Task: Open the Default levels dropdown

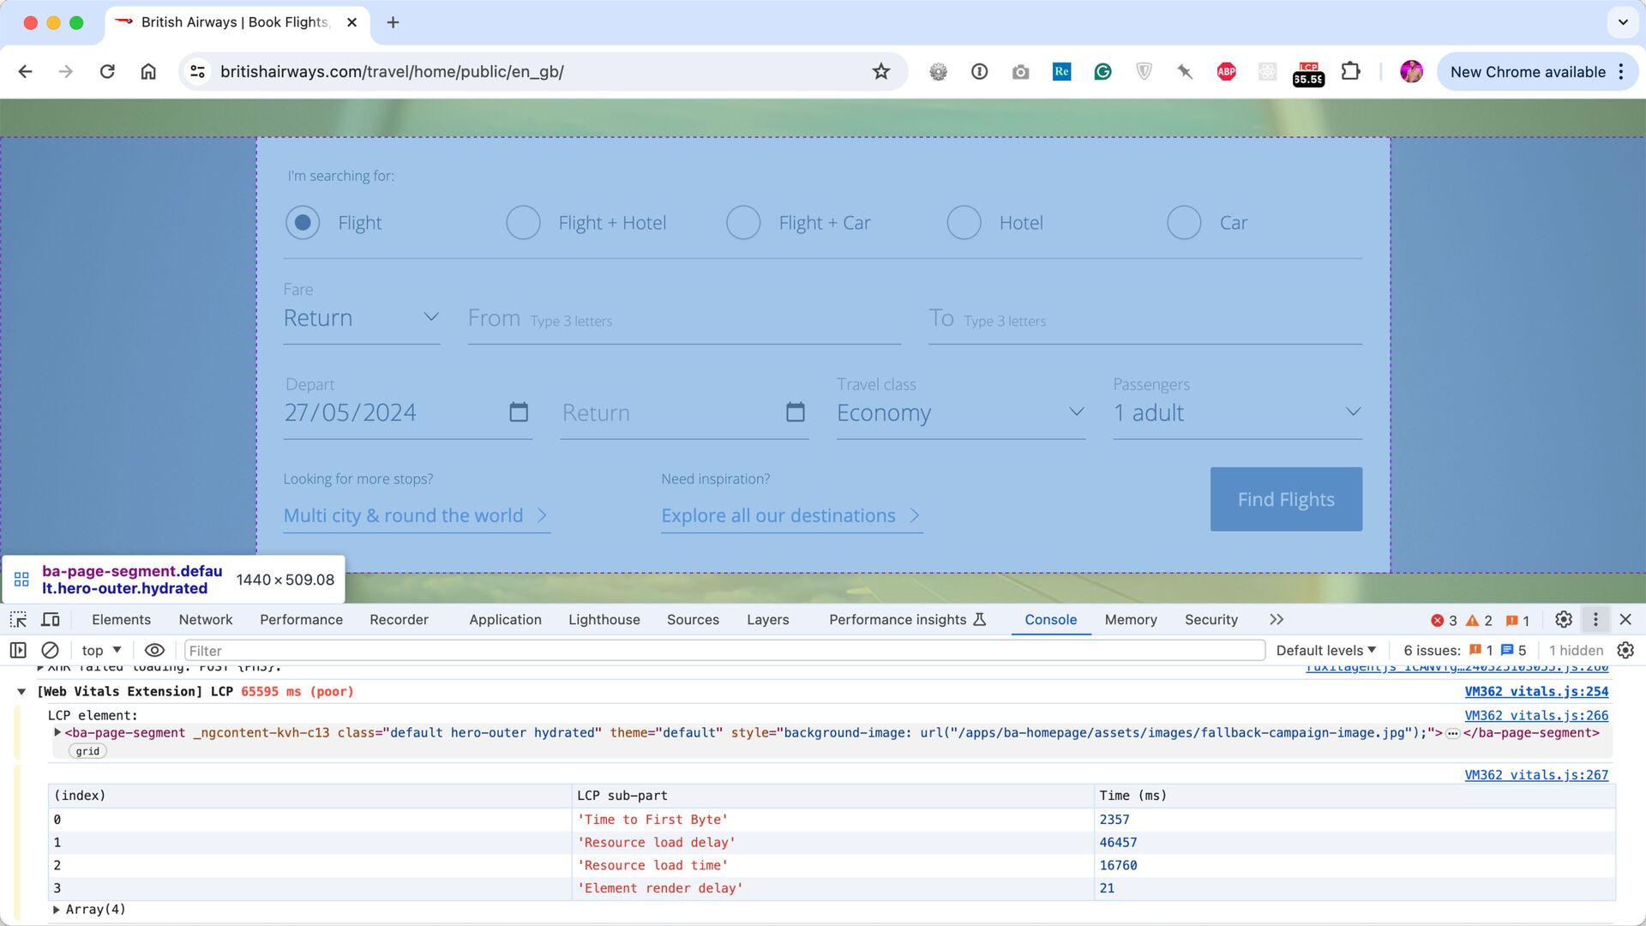Action: [x=1325, y=650]
